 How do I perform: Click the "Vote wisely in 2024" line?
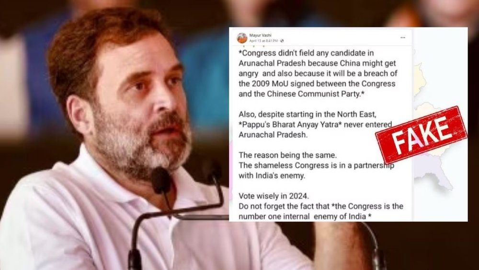[276, 196]
